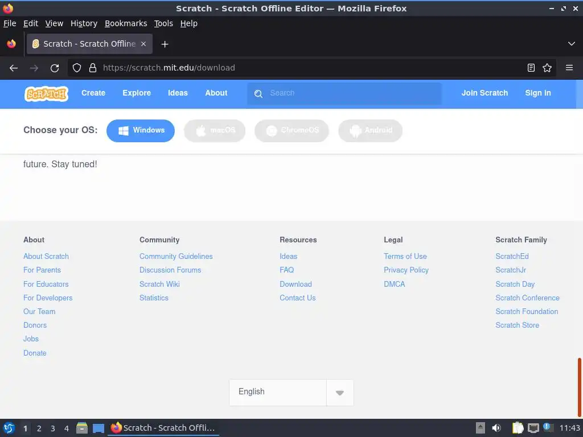
Task: Open Scratch Wiki link
Action: pos(159,285)
